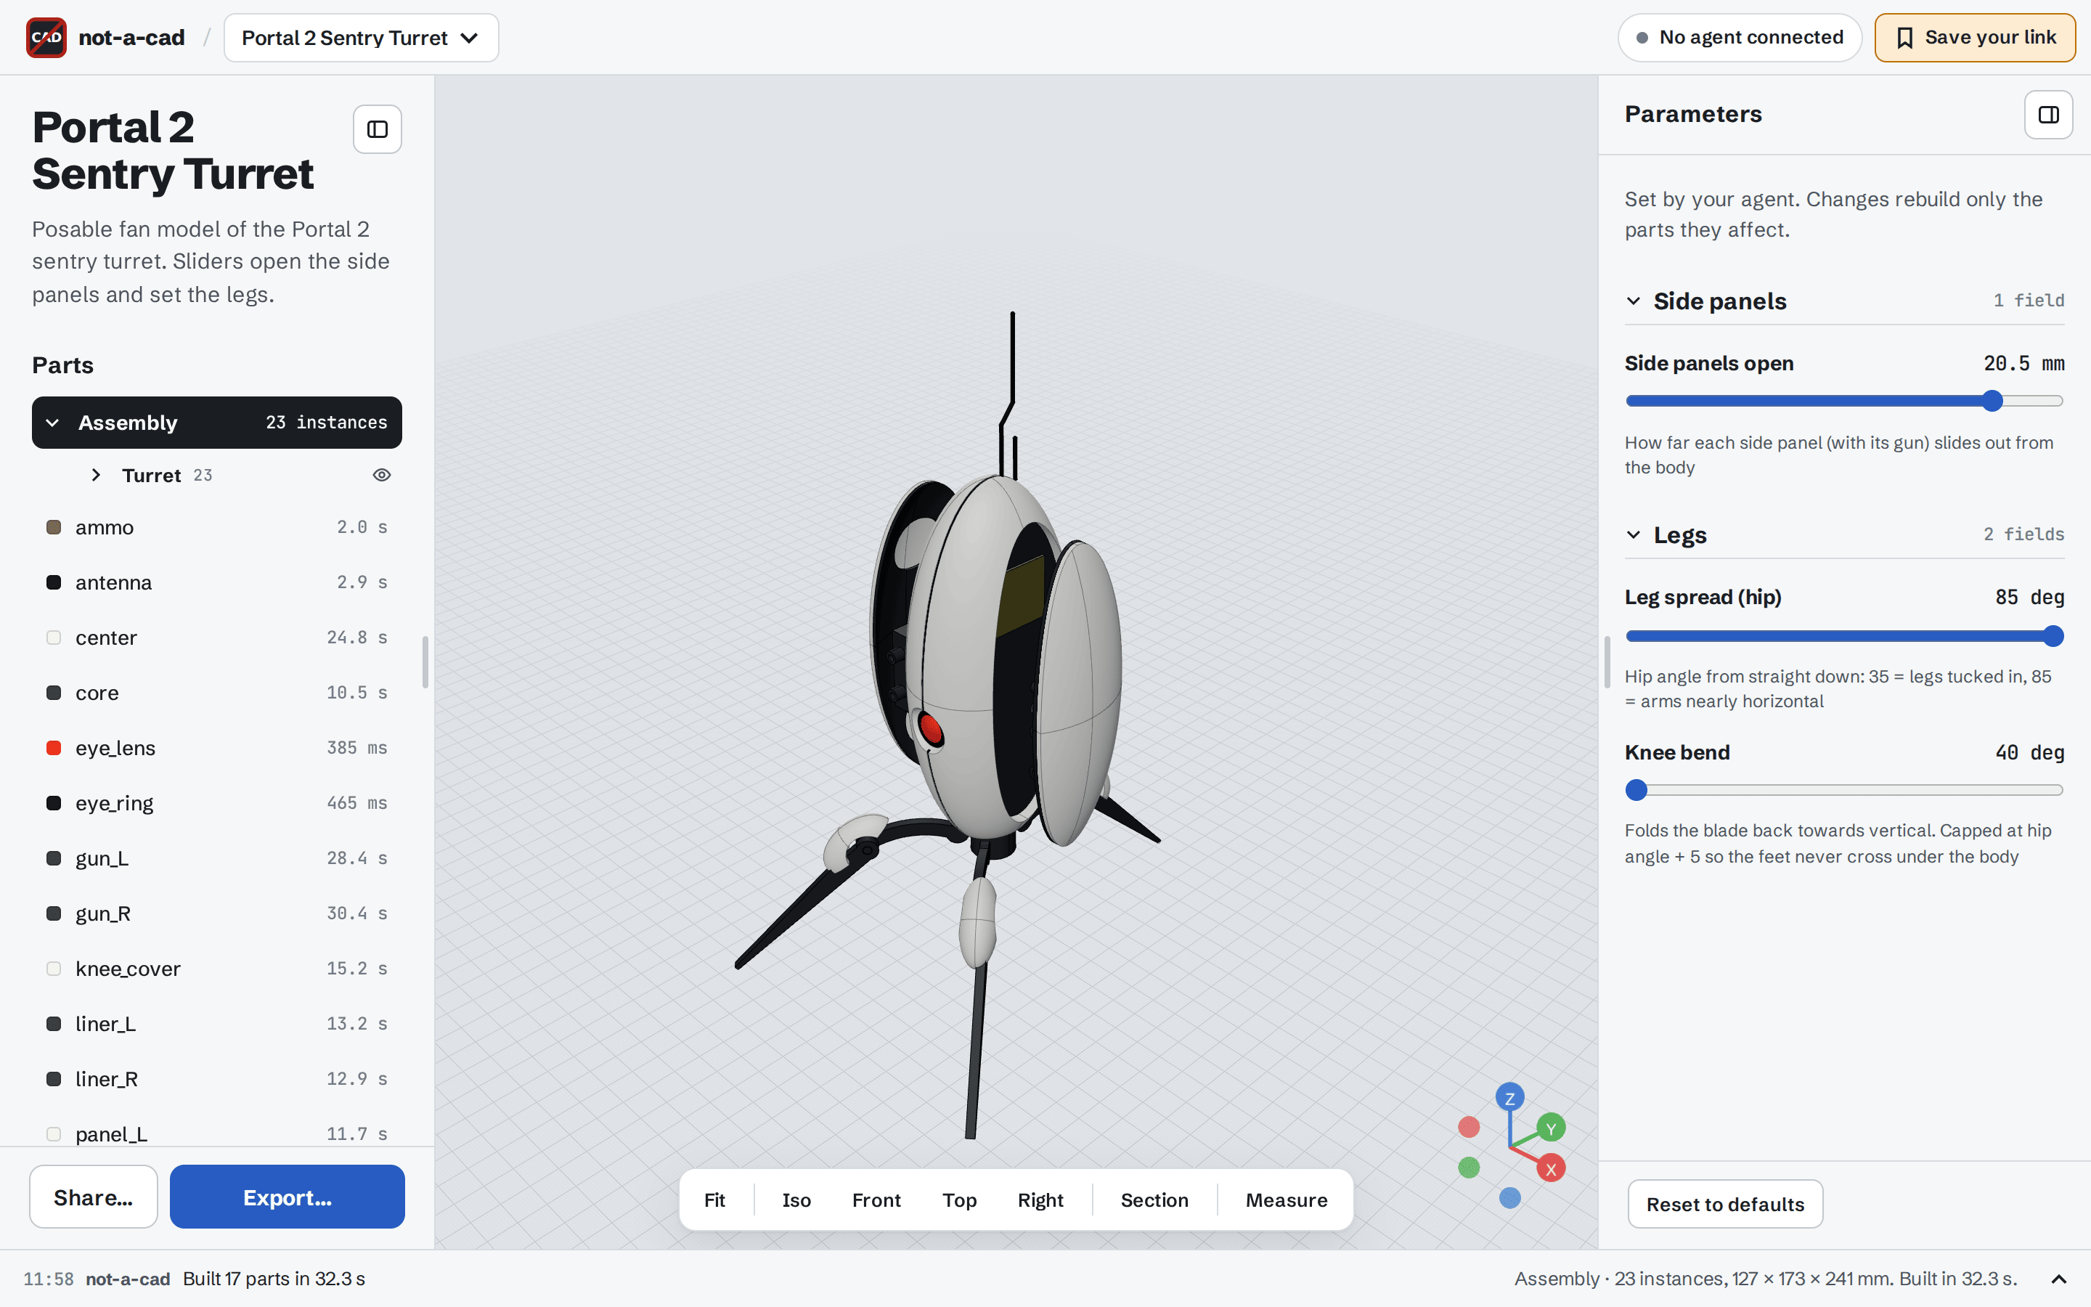This screenshot has width=2091, height=1307.
Task: Collapse the Parameters panel icon
Action: (2049, 115)
